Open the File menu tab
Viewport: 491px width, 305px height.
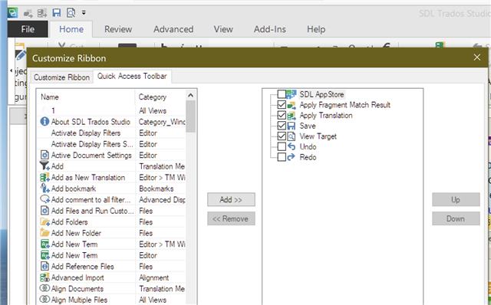[28, 29]
